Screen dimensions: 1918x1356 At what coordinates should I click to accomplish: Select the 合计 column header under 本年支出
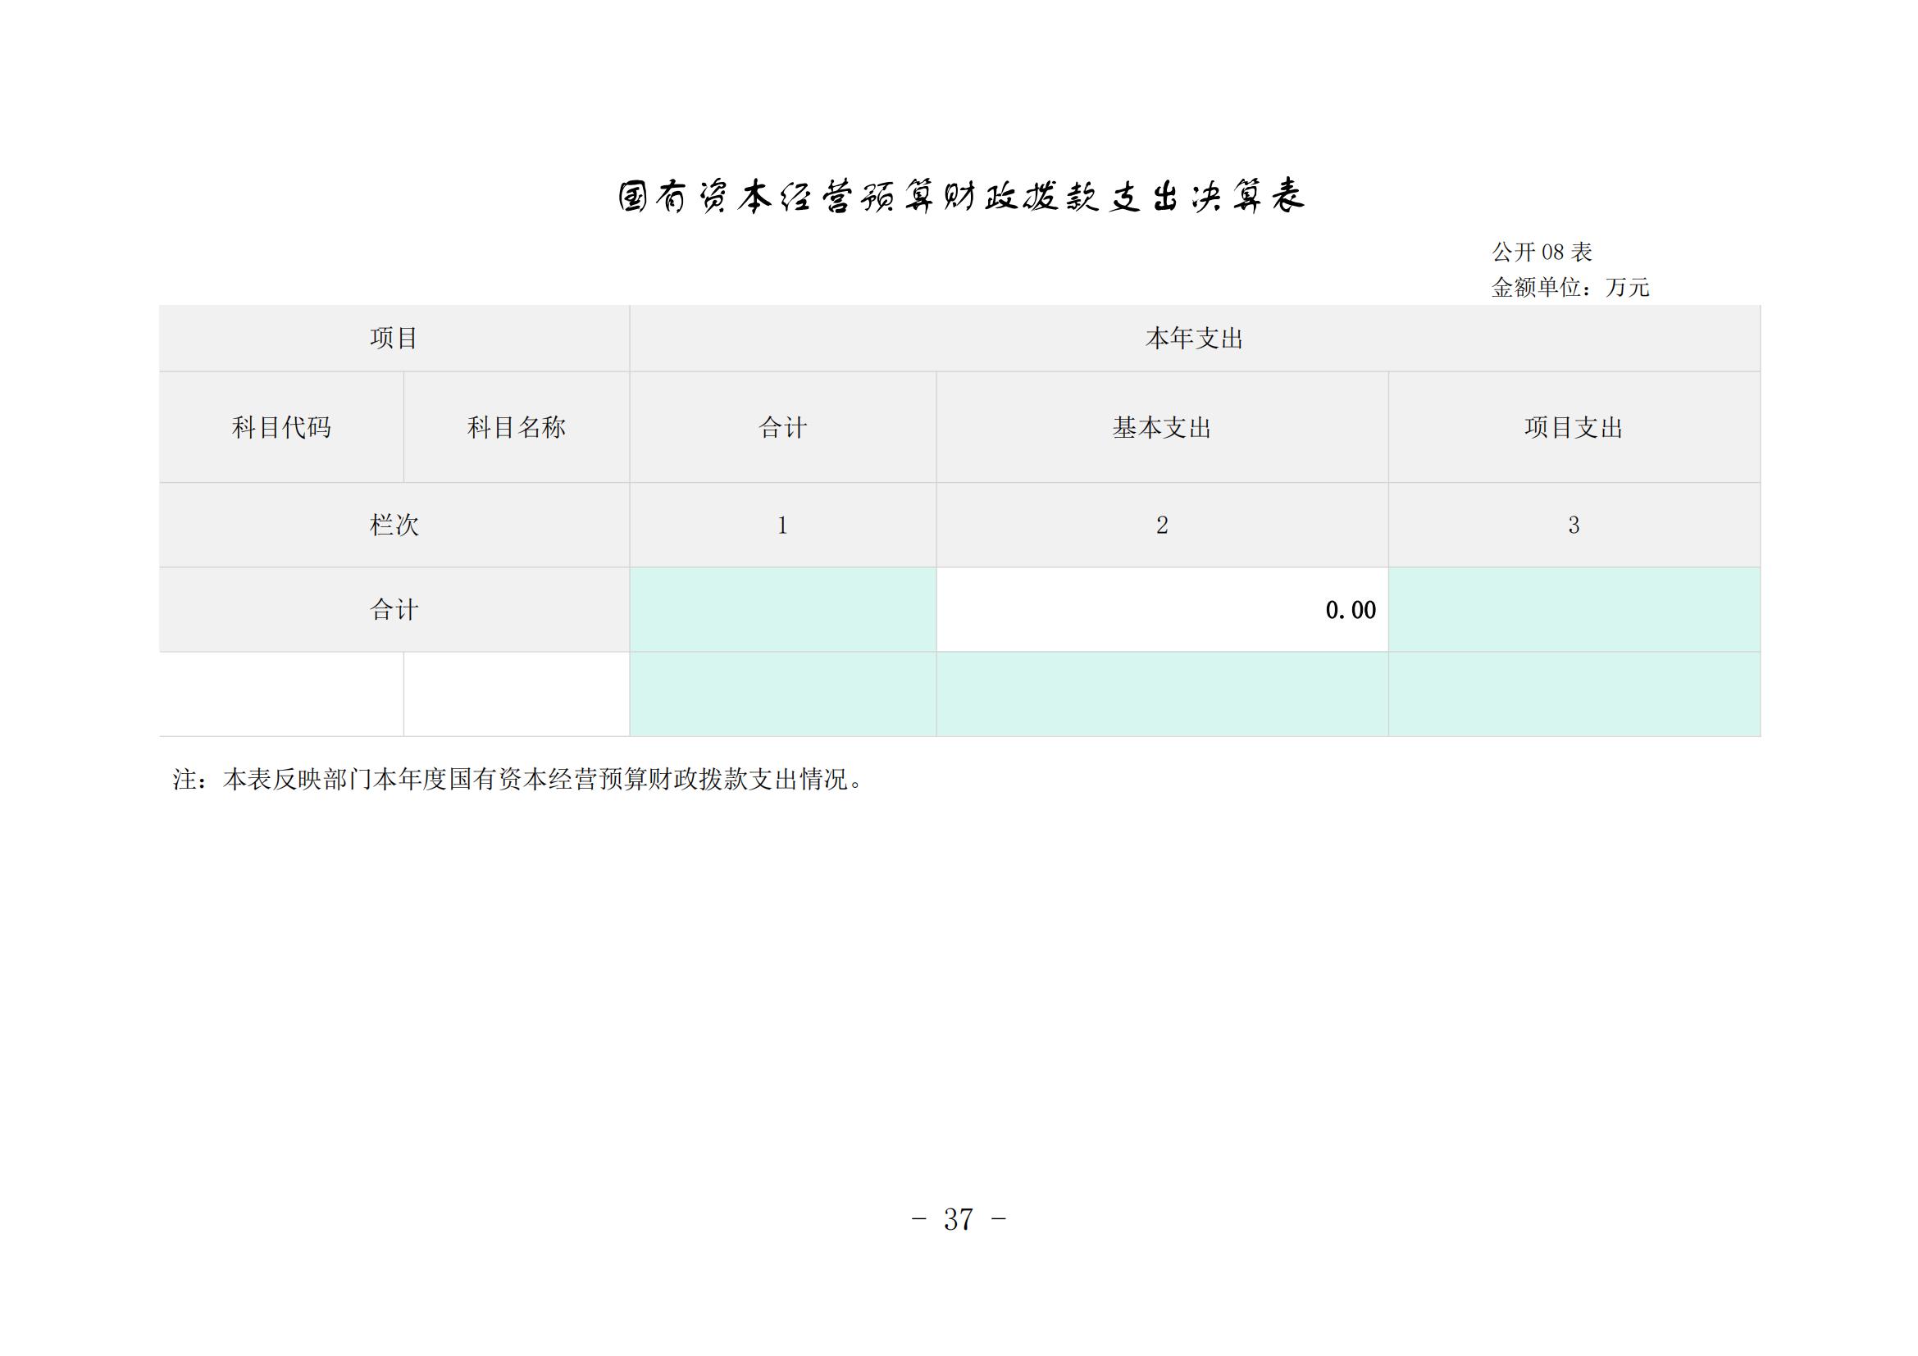click(783, 427)
